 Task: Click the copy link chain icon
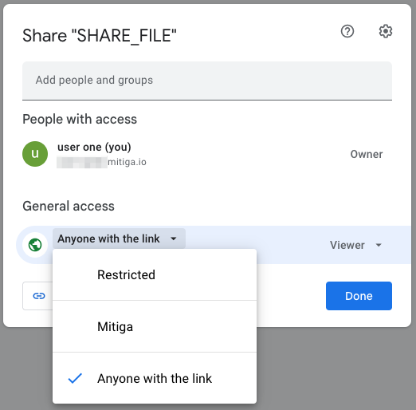(x=39, y=296)
